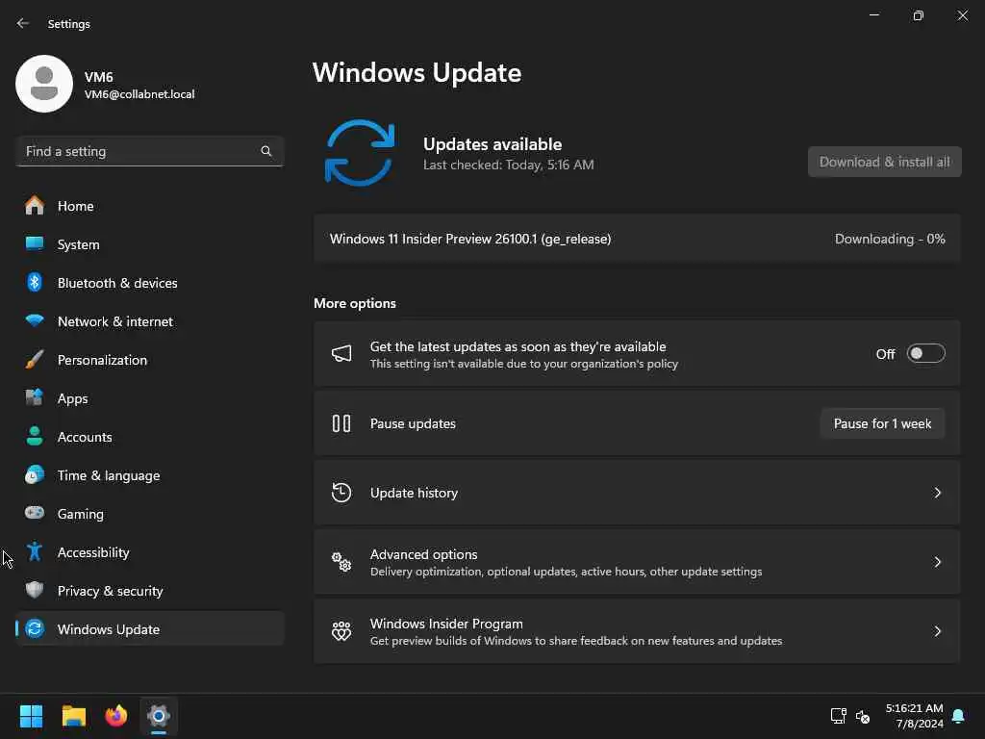This screenshot has width=985, height=739.
Task: Expand Advanced options chevron
Action: click(x=937, y=562)
